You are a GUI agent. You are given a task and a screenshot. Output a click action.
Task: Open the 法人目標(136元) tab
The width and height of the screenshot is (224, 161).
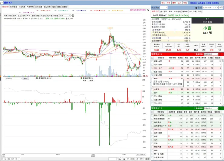(x=196, y=11)
